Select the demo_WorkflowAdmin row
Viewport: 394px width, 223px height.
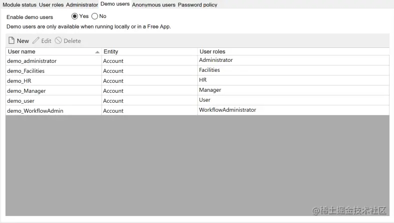click(35, 111)
